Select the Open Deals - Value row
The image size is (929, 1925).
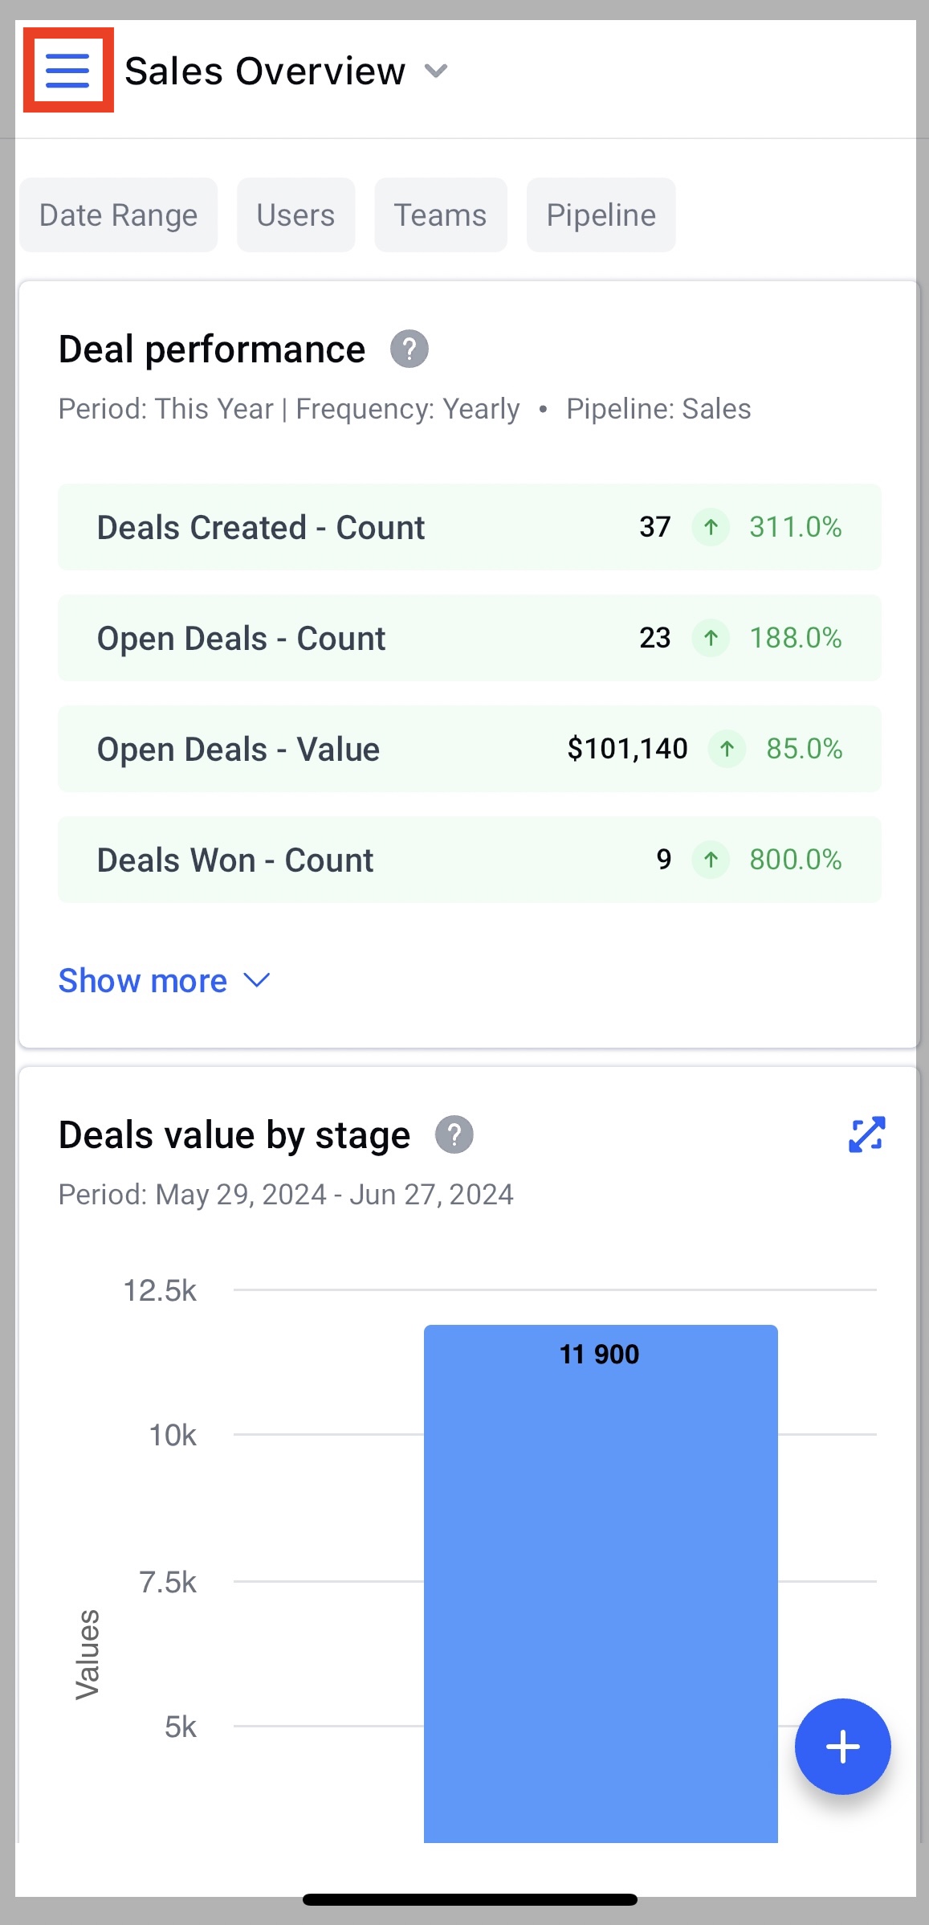tap(321, 750)
